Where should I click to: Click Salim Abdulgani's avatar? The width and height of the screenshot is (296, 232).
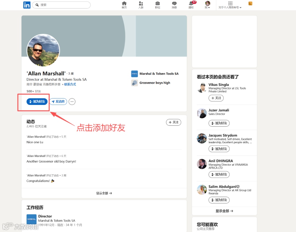tap(202, 190)
